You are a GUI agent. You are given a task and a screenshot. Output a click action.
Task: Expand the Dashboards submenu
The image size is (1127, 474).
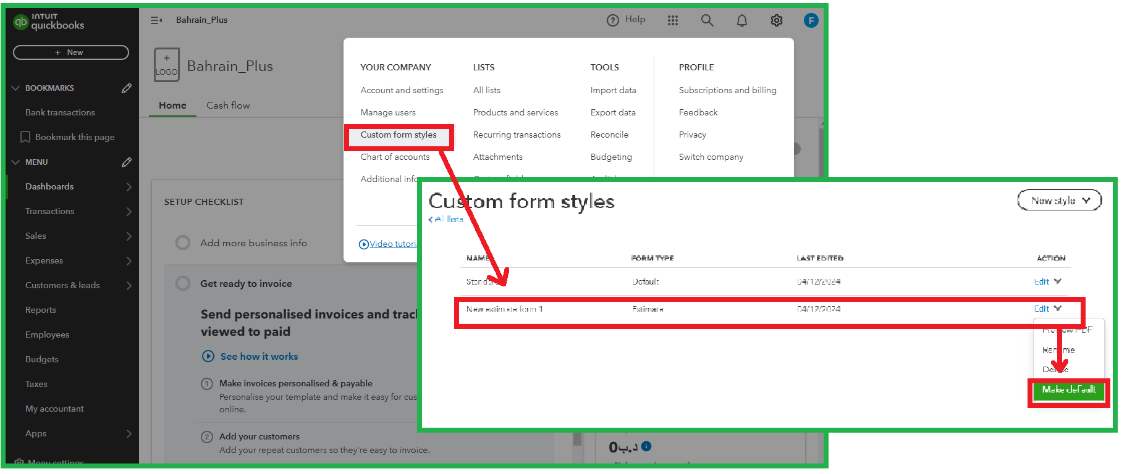point(129,186)
